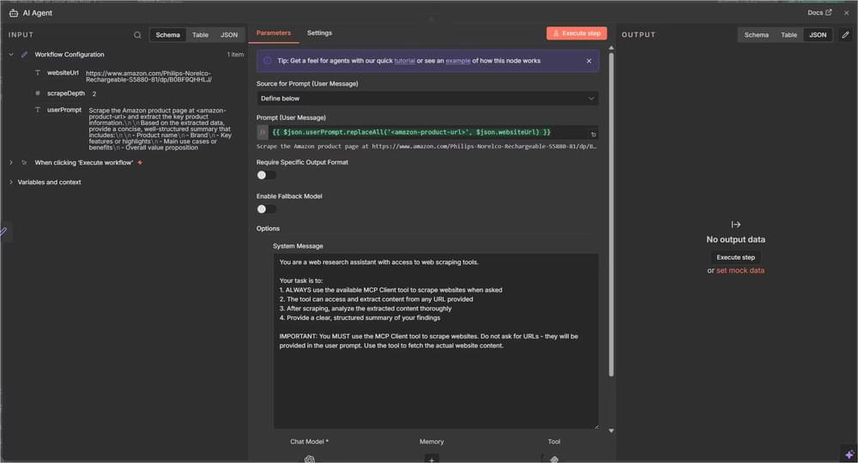Screen dimensions: 858x463
Task: Select Table view in Input panel
Action: [200, 35]
